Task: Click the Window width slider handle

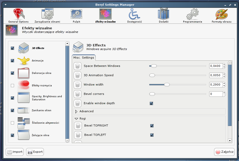Action: pyautogui.click(x=167, y=85)
